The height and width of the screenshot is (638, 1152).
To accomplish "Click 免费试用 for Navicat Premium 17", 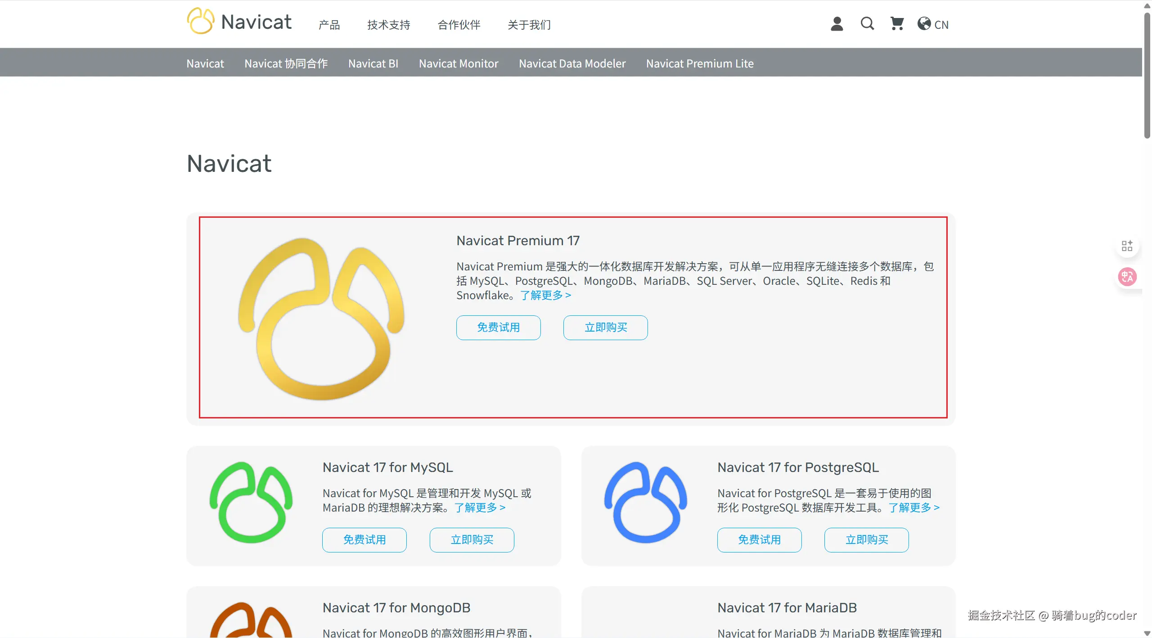I will click(x=498, y=328).
